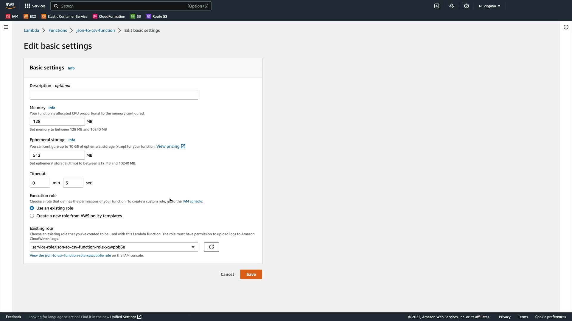Open the N. Virginia region selector
The image size is (572, 321).
point(489,6)
